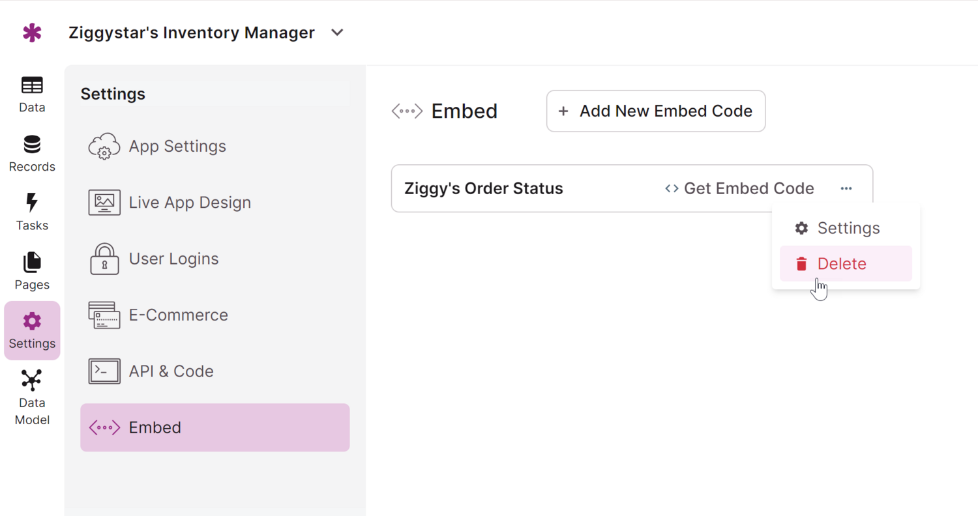Viewport: 978px width, 516px height.
Task: Select Live App Design settings
Action: pyautogui.click(x=190, y=202)
